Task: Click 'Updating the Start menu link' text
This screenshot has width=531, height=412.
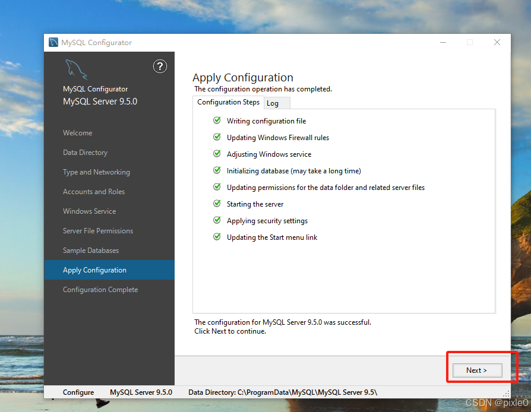Action: click(x=272, y=237)
